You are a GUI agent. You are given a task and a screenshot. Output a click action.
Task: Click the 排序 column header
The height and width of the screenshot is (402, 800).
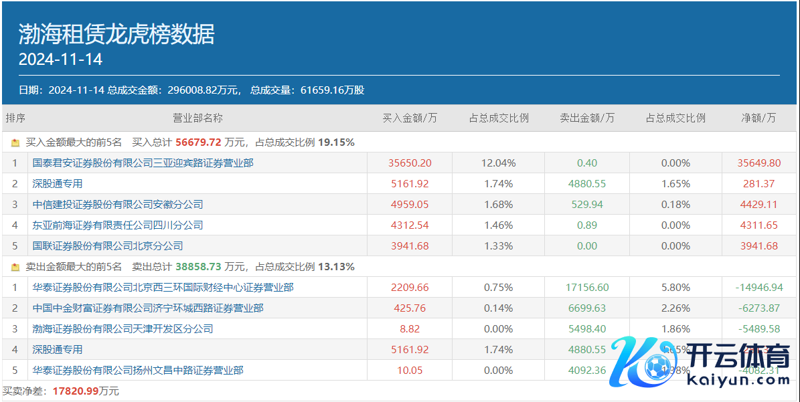(15, 118)
